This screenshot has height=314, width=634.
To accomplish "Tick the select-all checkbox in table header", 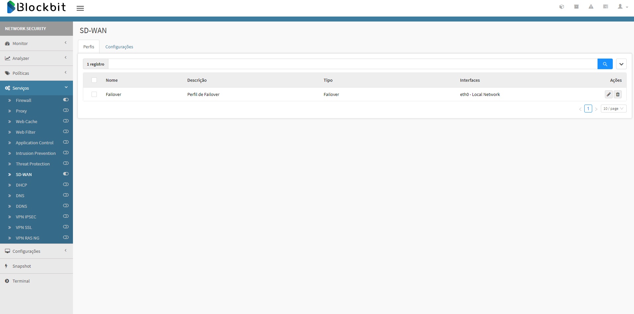I will (94, 80).
